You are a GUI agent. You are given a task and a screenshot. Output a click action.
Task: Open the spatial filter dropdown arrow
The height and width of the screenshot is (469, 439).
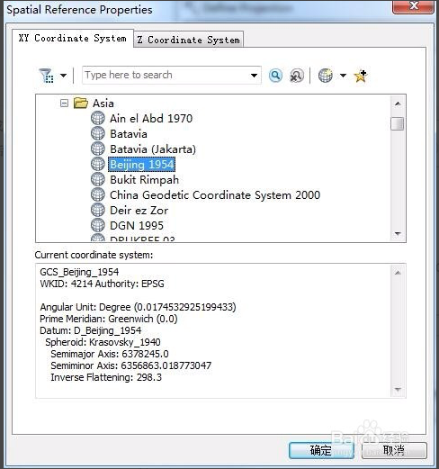[64, 76]
